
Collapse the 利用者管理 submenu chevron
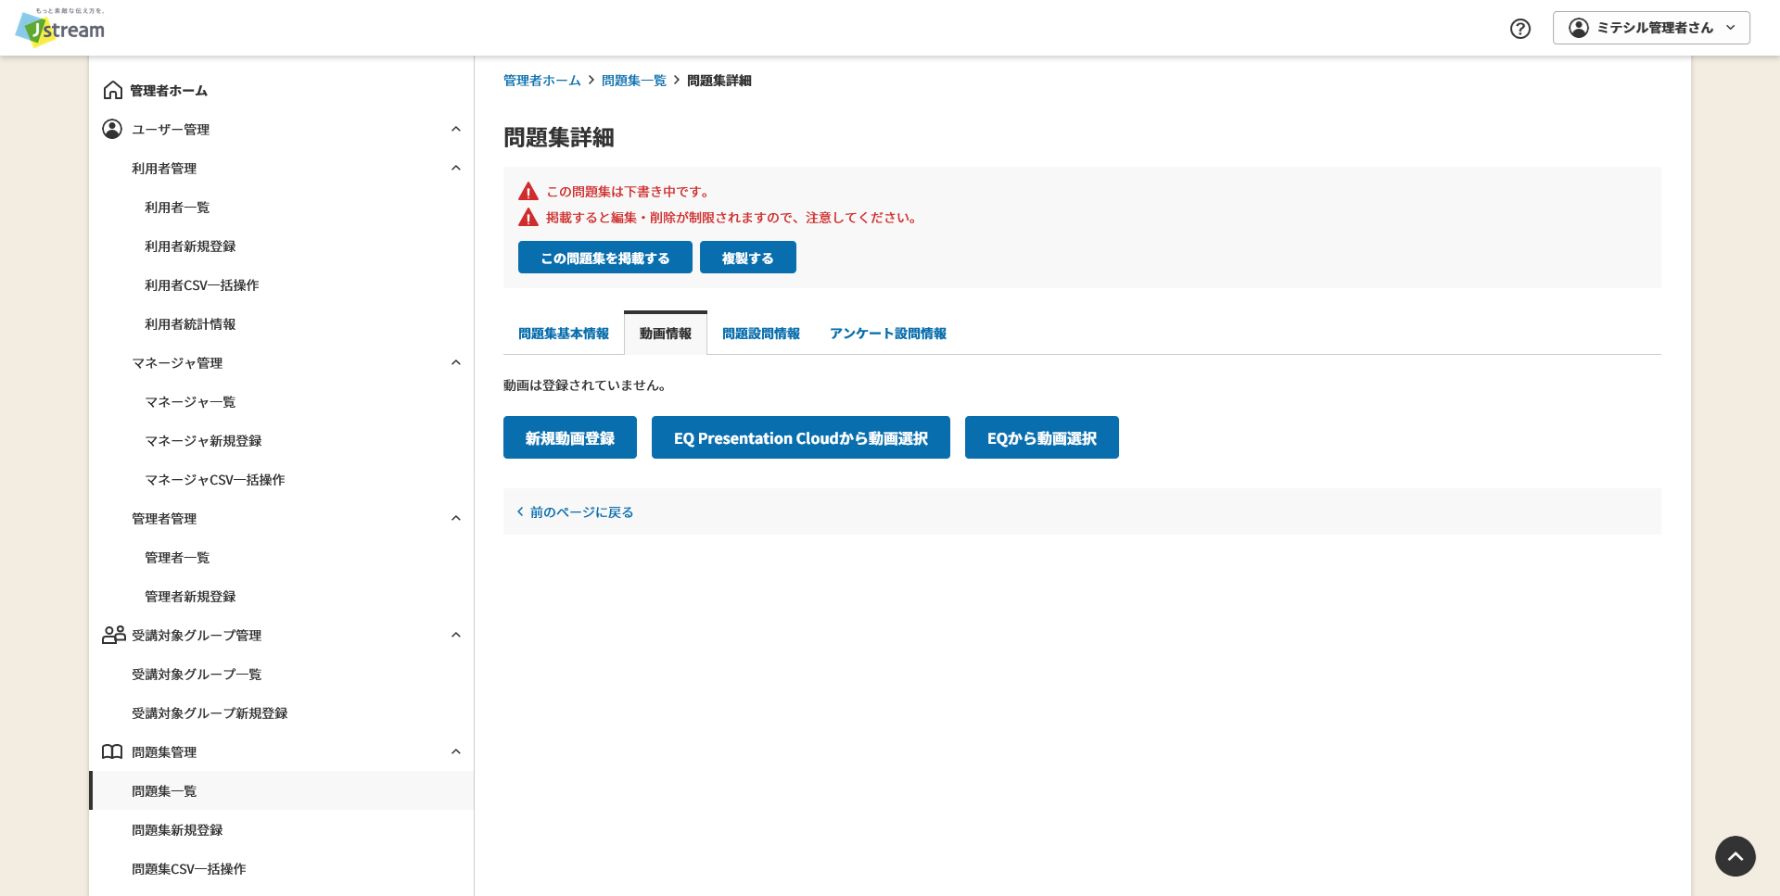click(x=455, y=168)
